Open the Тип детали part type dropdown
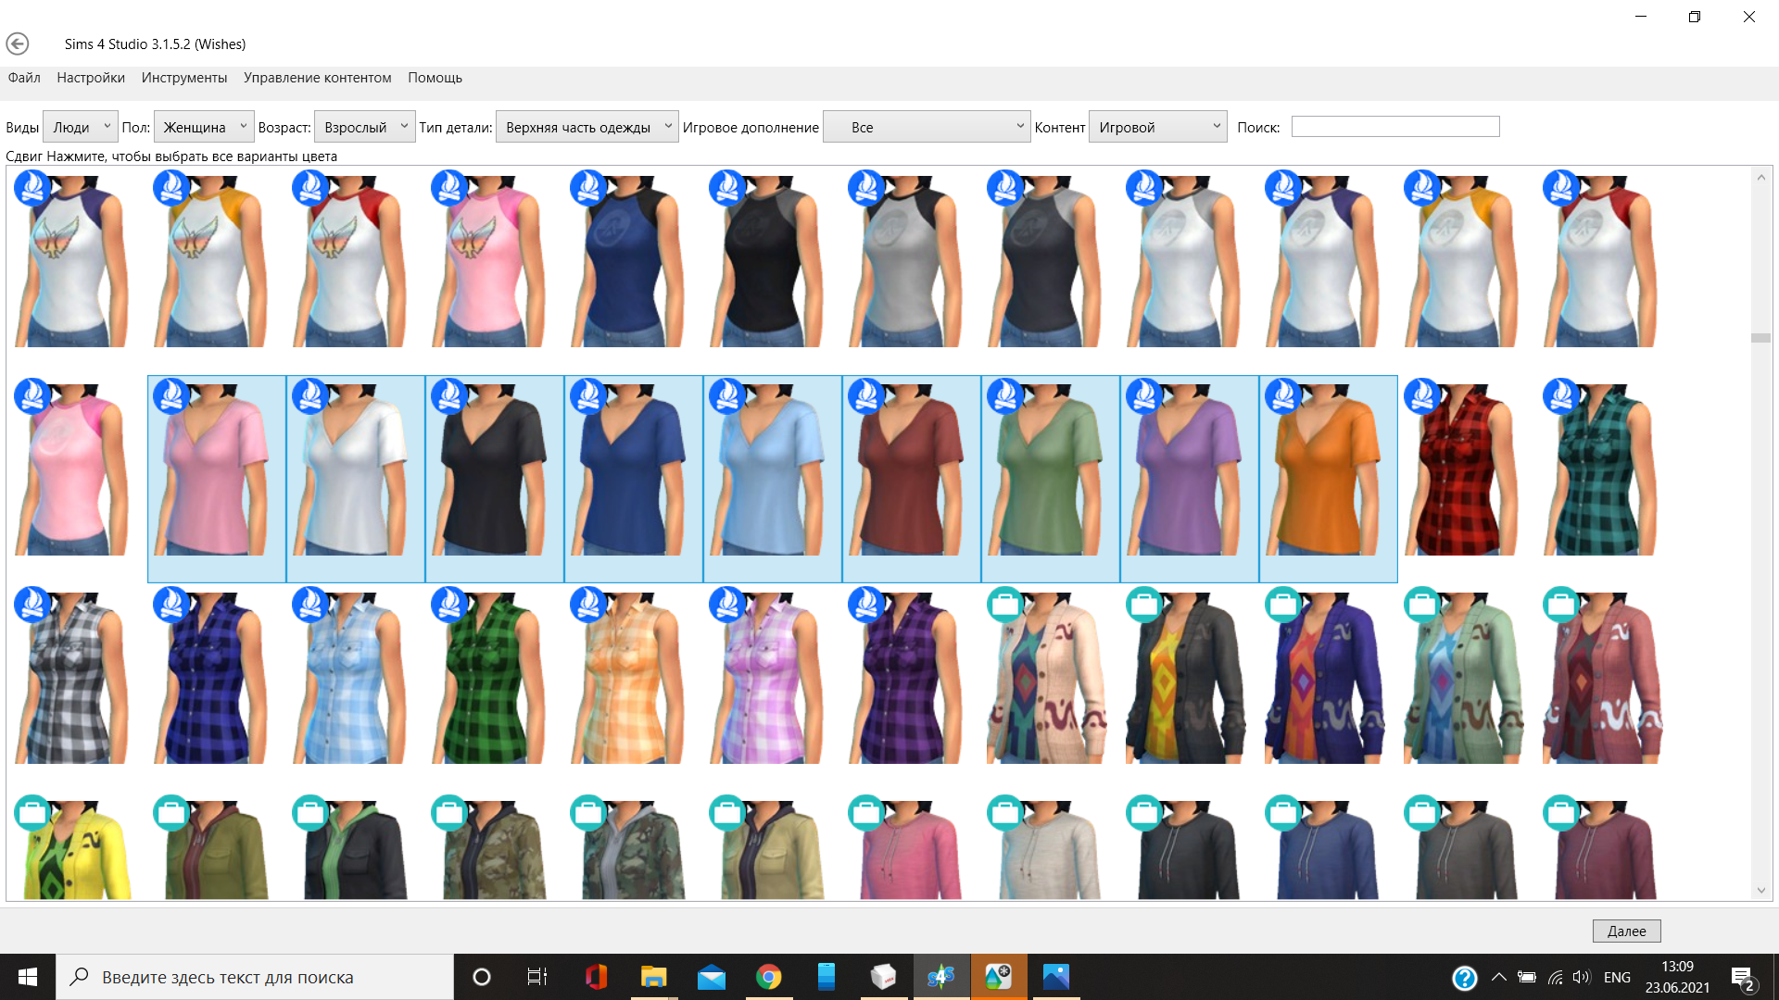Screen dimensions: 1779x1000 coord(587,127)
